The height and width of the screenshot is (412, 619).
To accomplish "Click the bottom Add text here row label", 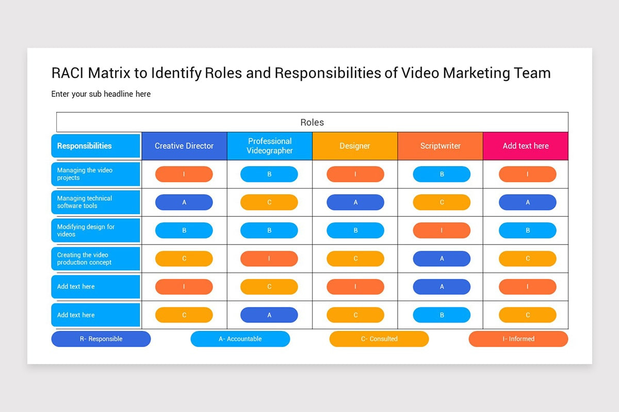I will click(x=95, y=315).
